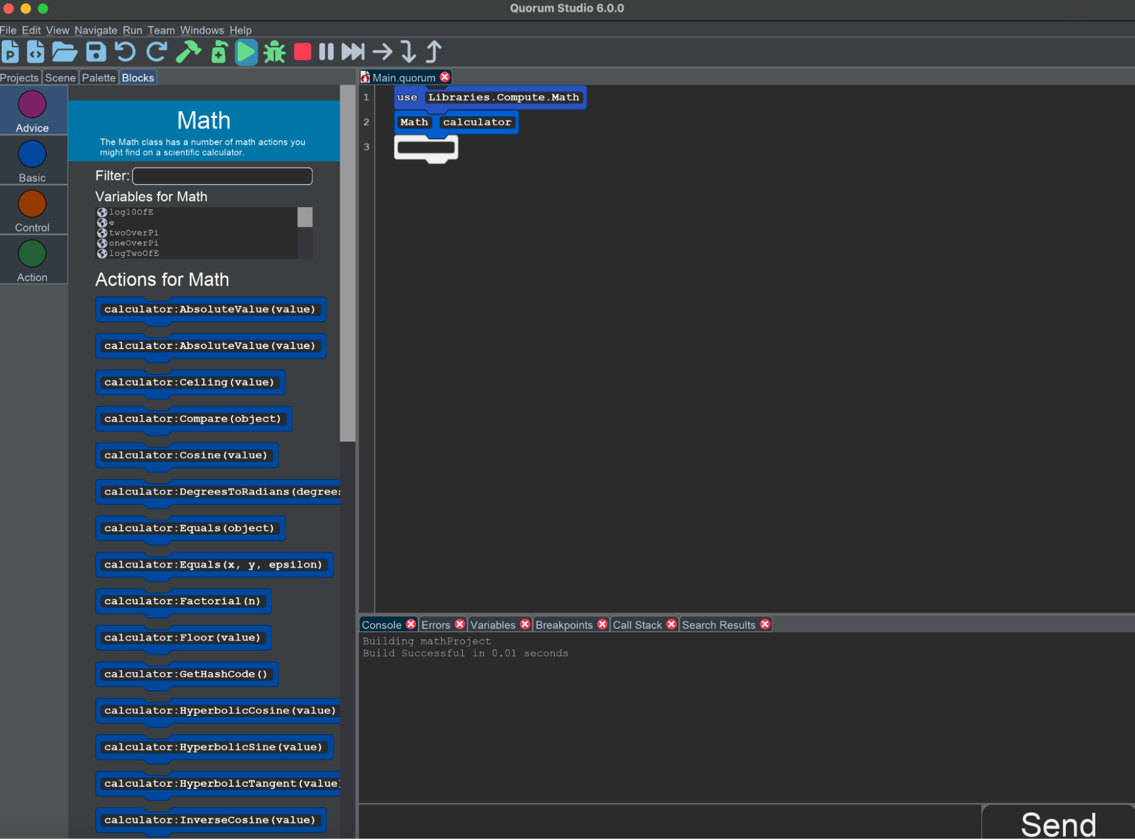The width and height of the screenshot is (1135, 839).
Task: Select the blue Basic category
Action: 32,161
